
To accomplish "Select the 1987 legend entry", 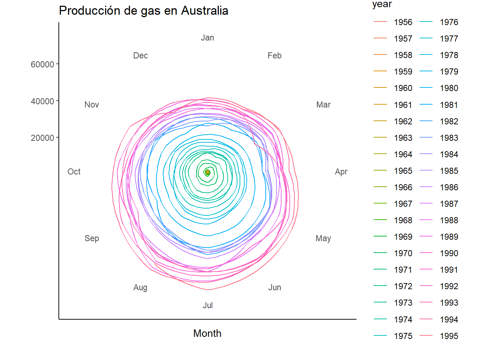I will pos(439,204).
